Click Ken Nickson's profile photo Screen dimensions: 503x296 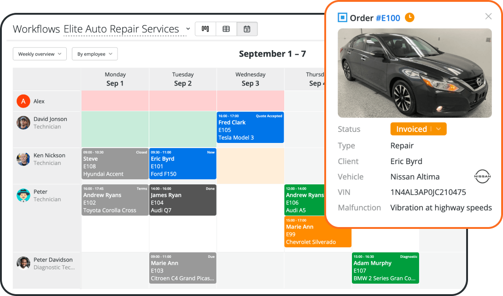23,159
